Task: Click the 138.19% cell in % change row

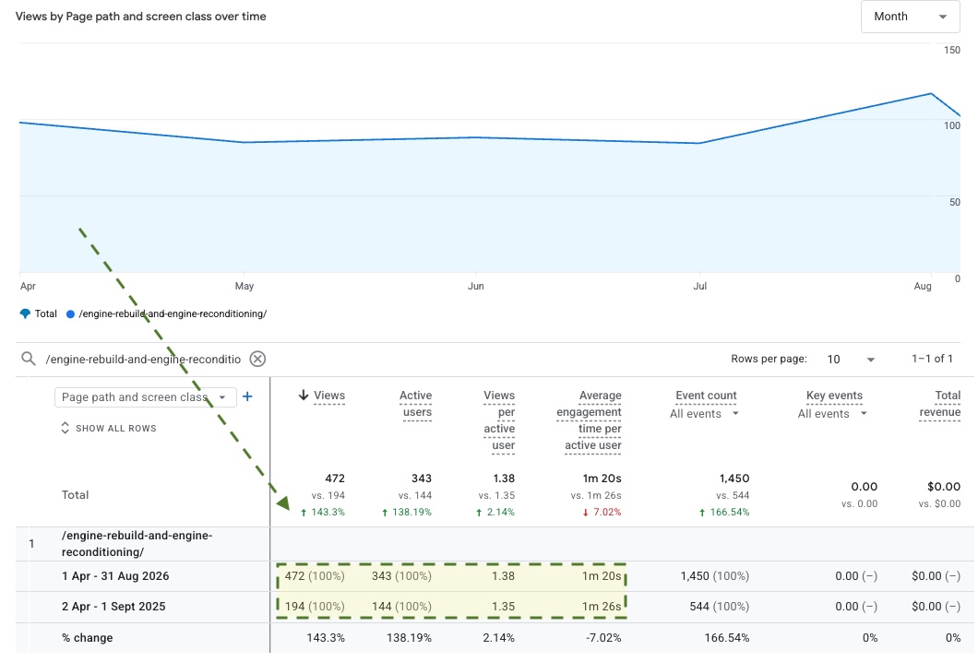Action: [409, 638]
